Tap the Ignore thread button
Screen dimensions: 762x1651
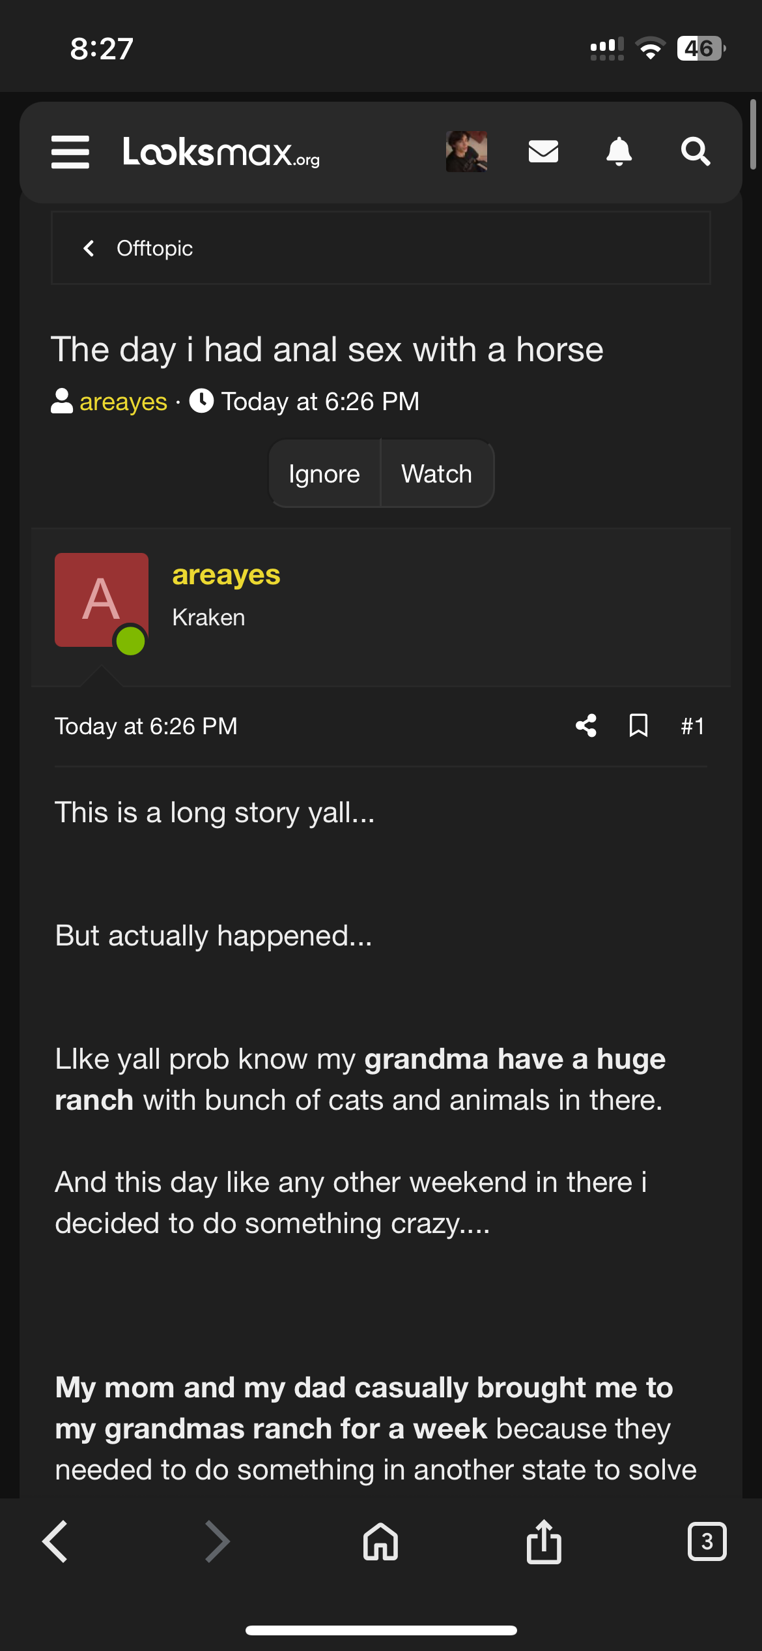click(x=324, y=474)
